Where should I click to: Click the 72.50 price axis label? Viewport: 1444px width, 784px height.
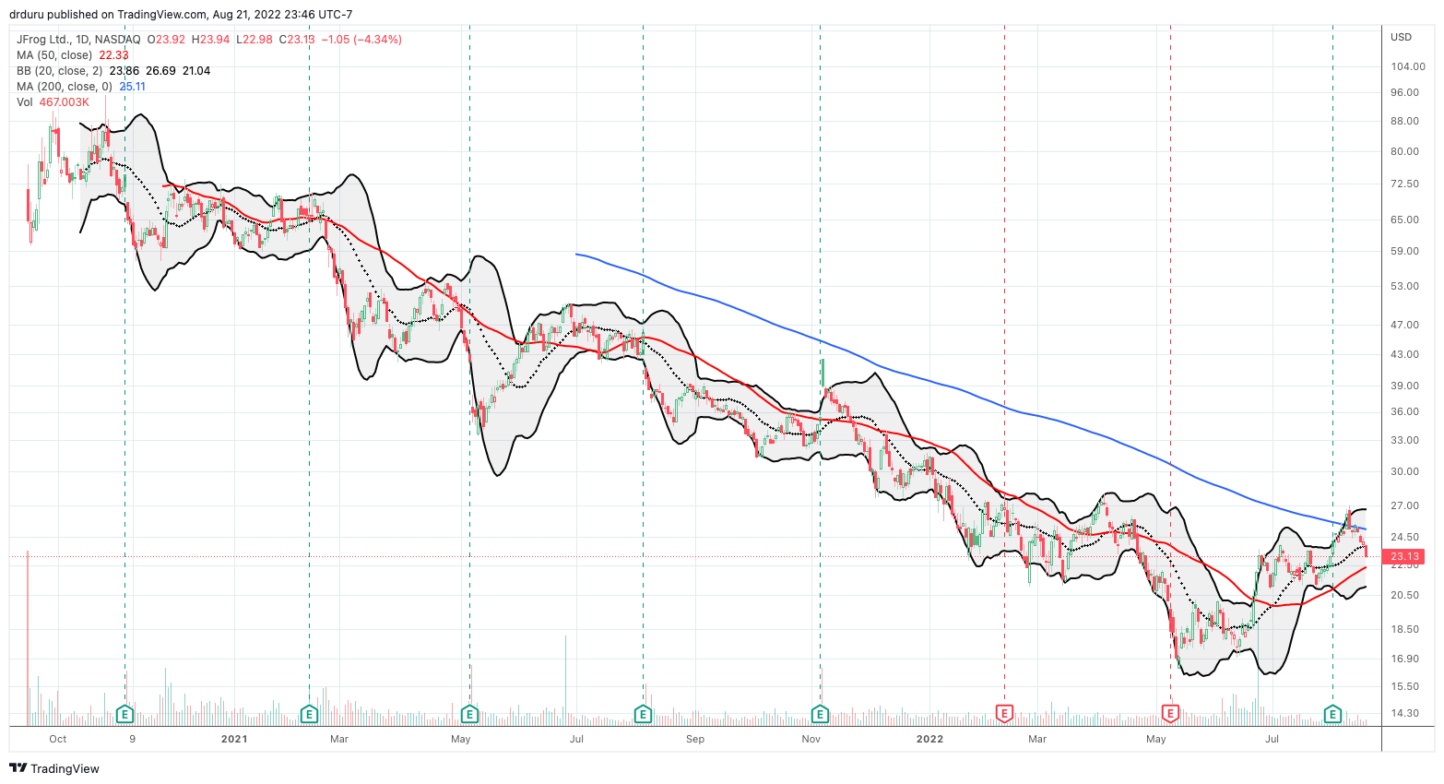coord(1404,184)
